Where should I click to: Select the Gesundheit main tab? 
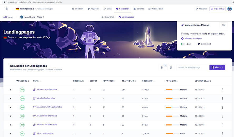tap(123, 9)
